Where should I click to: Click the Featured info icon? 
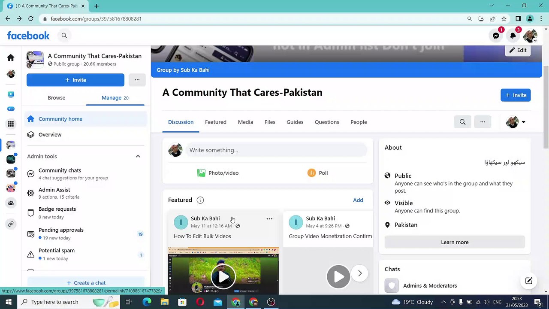point(200,200)
